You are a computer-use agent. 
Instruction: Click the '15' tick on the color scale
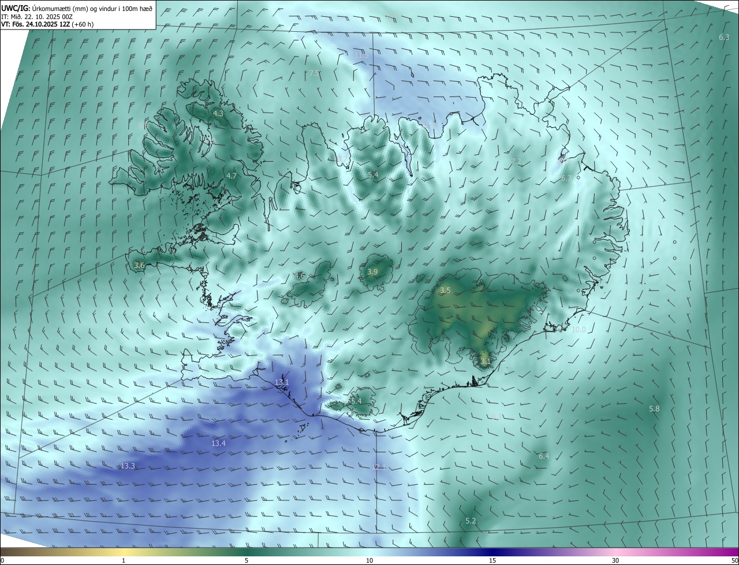pos(492,560)
